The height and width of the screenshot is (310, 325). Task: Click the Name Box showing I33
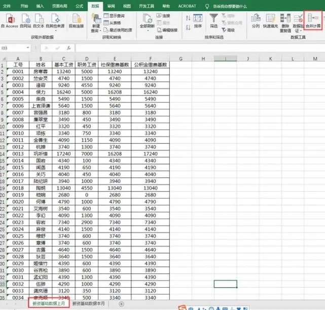coord(13,48)
